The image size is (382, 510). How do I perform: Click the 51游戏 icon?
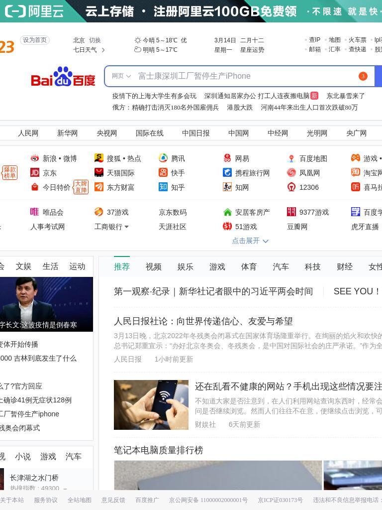pyautogui.click(x=227, y=226)
